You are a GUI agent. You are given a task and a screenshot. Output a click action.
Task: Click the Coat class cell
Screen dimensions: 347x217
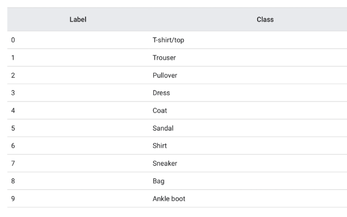(x=160, y=110)
